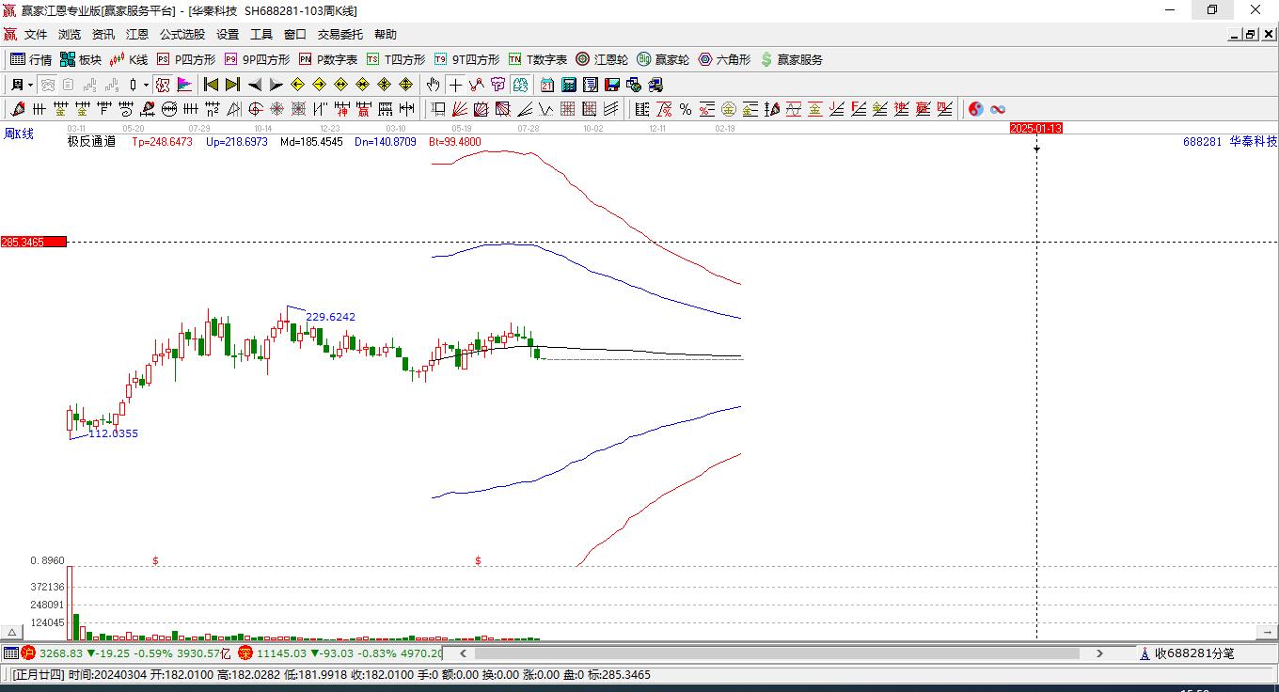
Task: Click the up-triangle button beside volume pane
Action: (x=11, y=633)
